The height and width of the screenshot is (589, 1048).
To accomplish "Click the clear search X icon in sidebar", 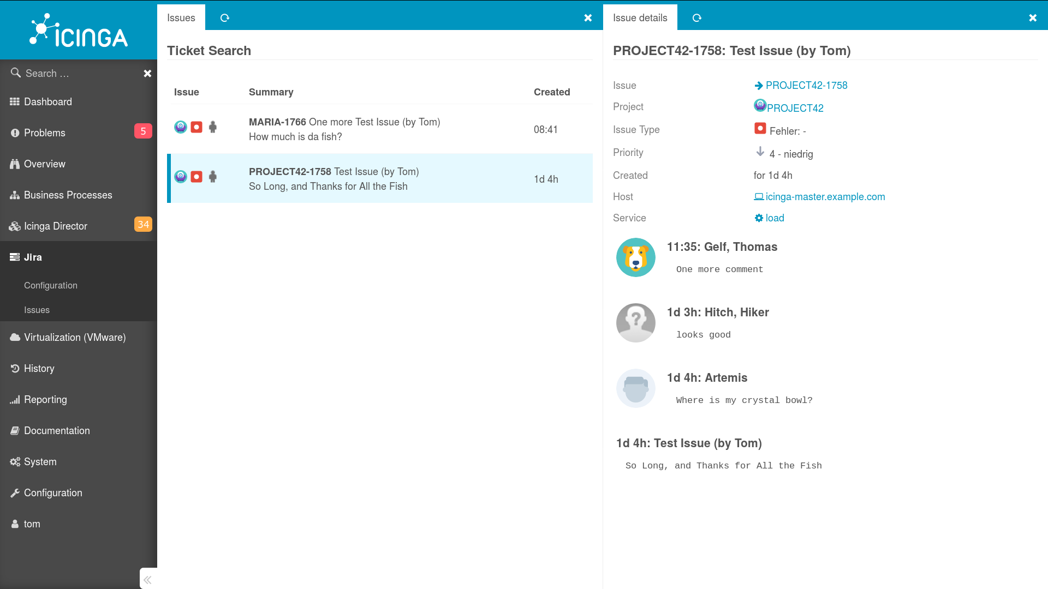I will coord(147,73).
